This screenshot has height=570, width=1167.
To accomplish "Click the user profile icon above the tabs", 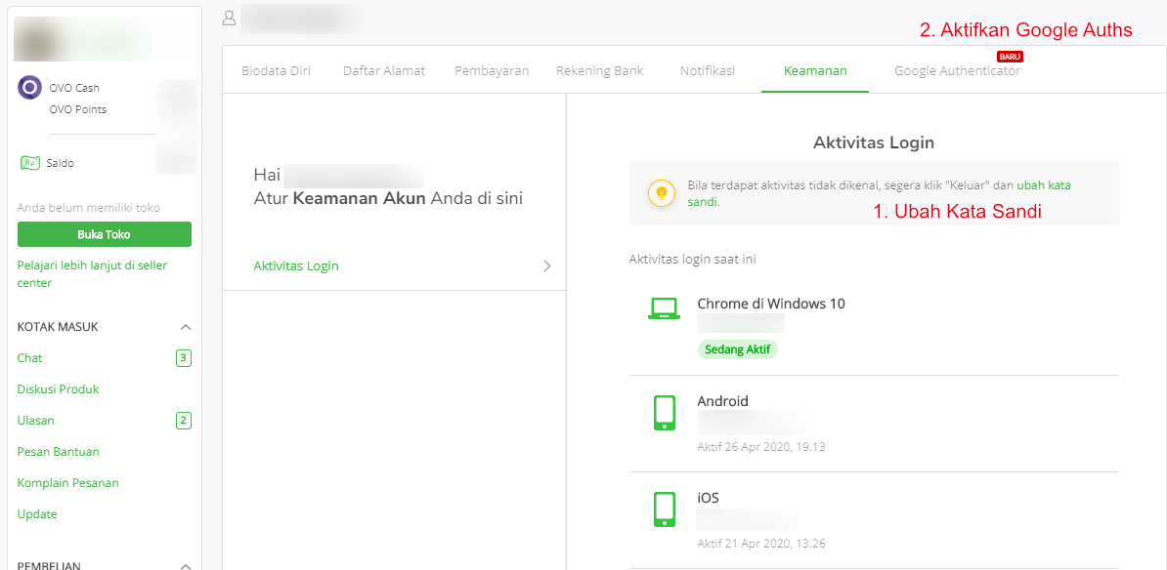I will point(228,18).
